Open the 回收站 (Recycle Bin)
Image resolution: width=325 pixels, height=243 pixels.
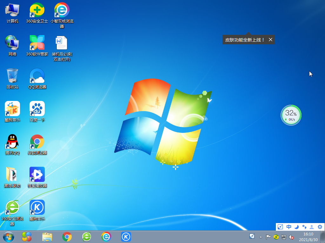(x=12, y=76)
